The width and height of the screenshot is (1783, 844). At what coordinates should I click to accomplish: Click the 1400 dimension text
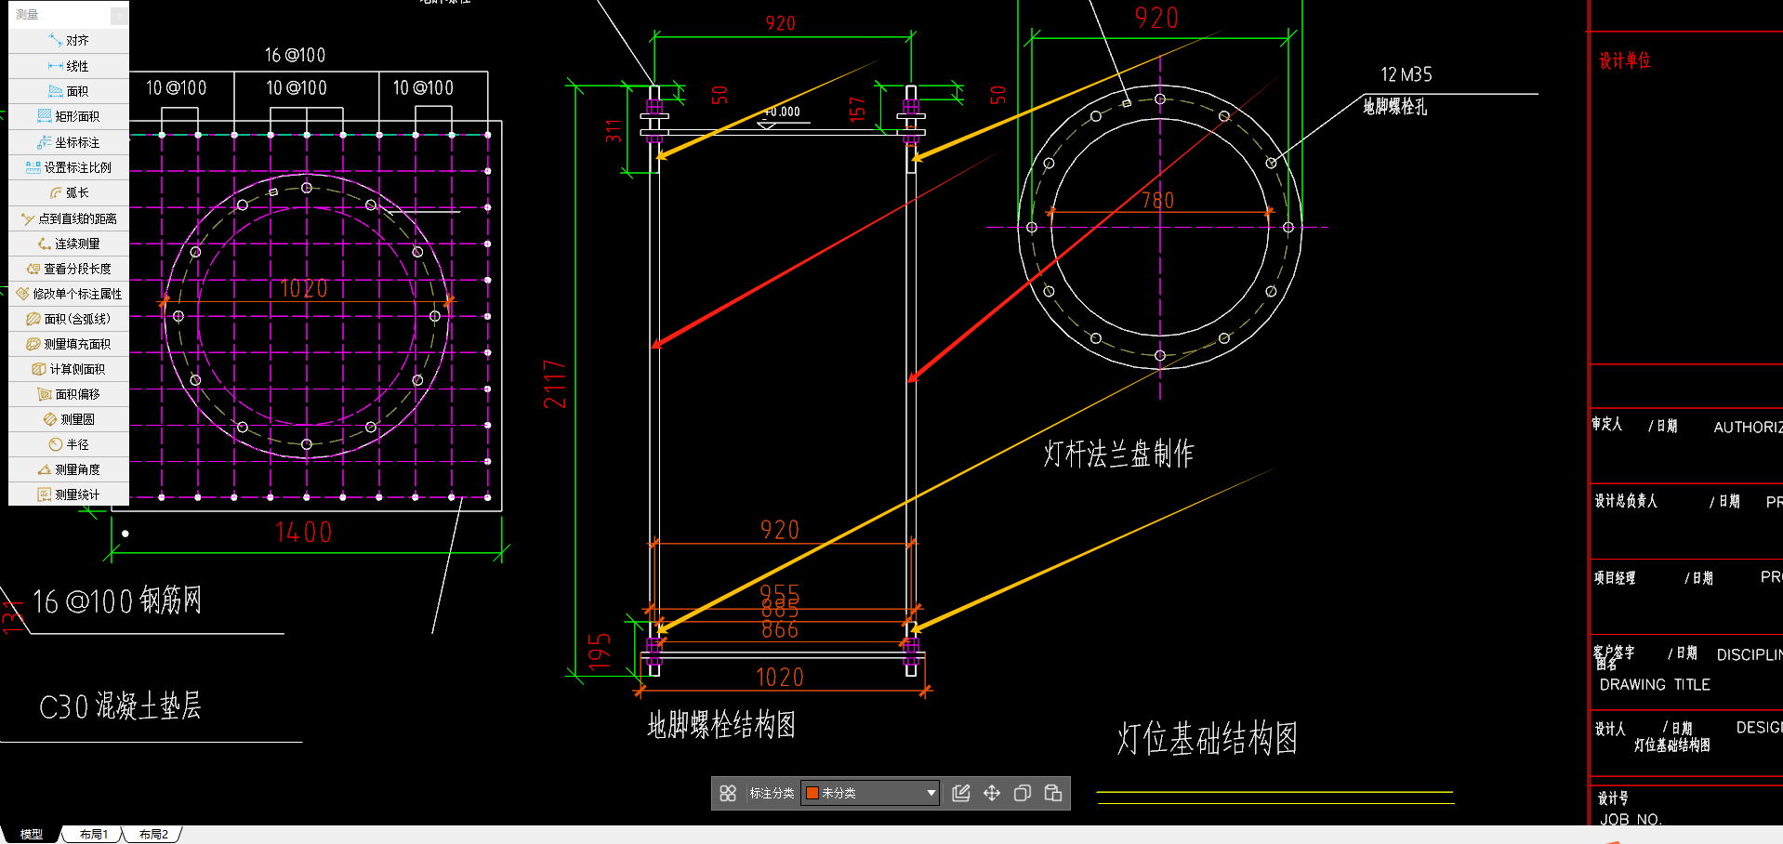303,533
